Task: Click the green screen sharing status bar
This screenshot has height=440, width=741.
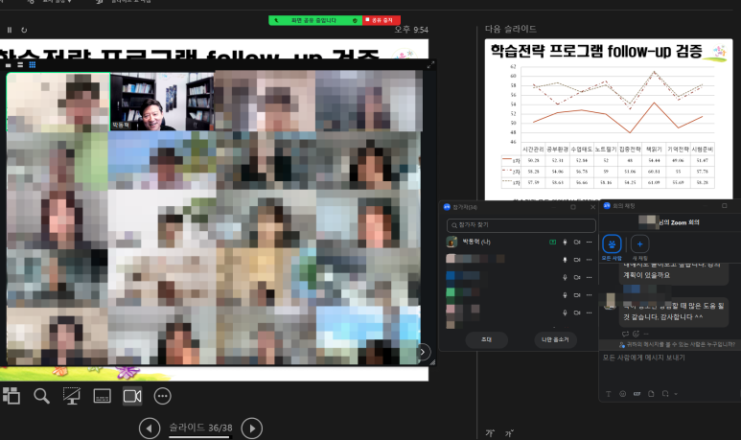Action: click(x=315, y=20)
